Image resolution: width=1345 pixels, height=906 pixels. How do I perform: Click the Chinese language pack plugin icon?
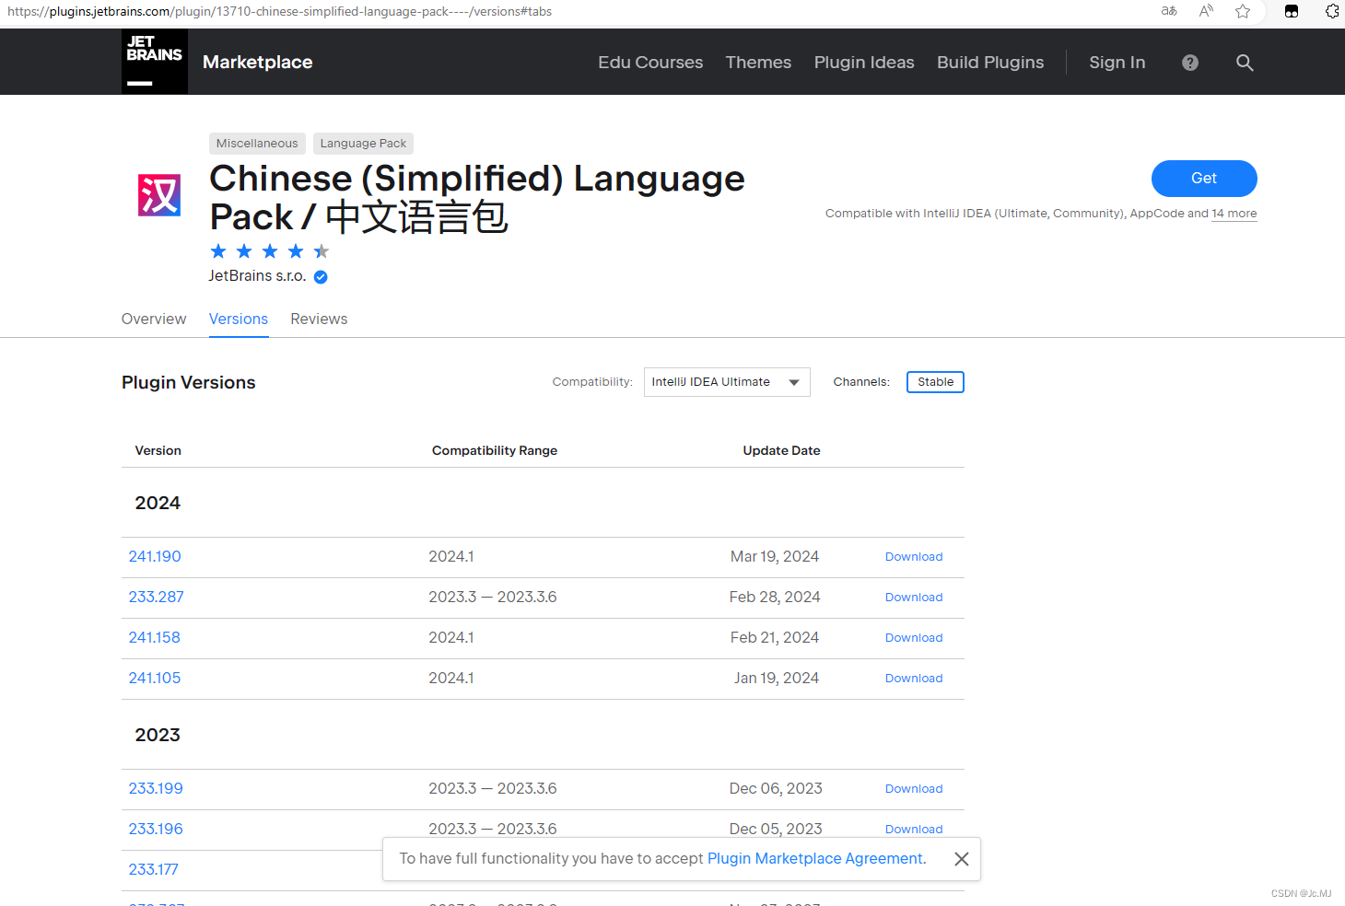(x=159, y=195)
